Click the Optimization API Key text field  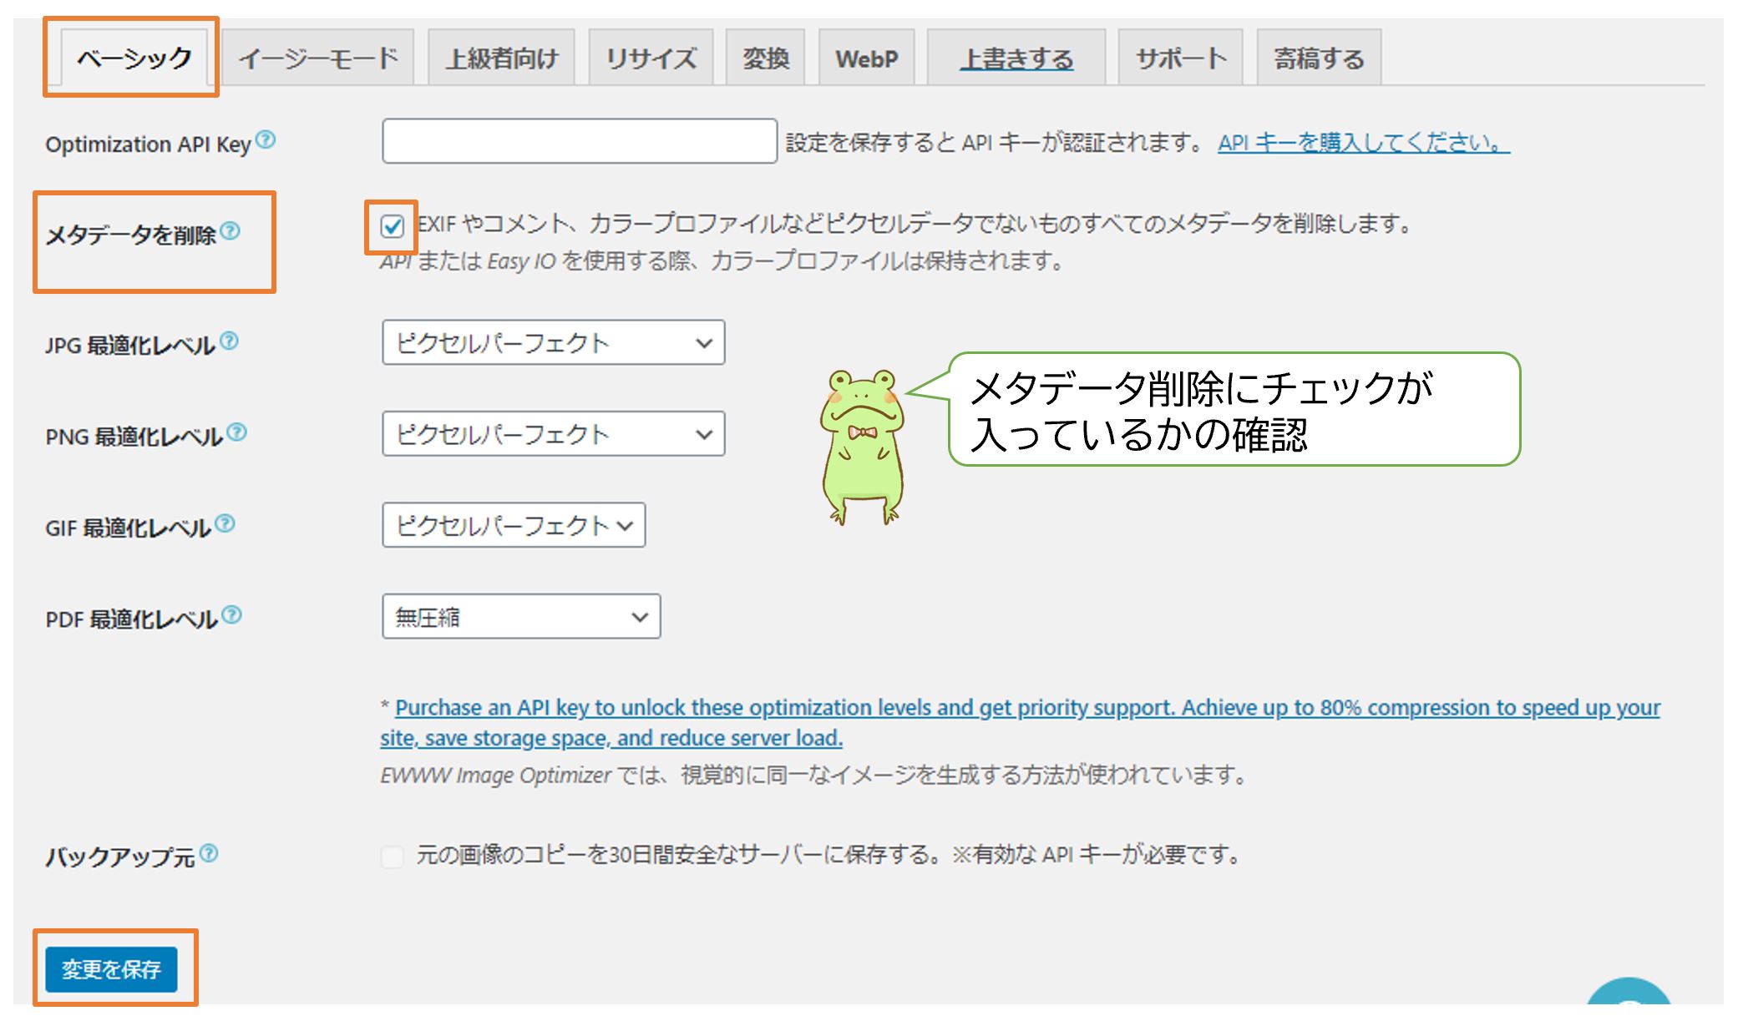(x=580, y=141)
